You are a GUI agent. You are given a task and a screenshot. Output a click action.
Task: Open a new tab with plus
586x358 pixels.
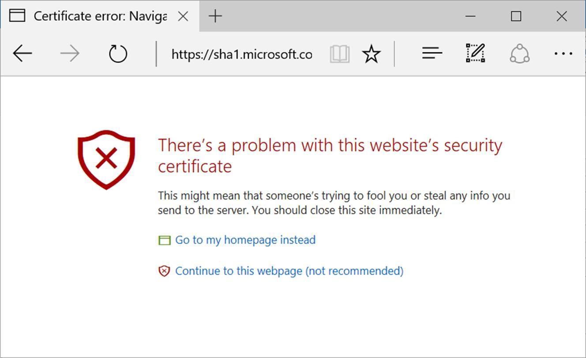(x=215, y=16)
